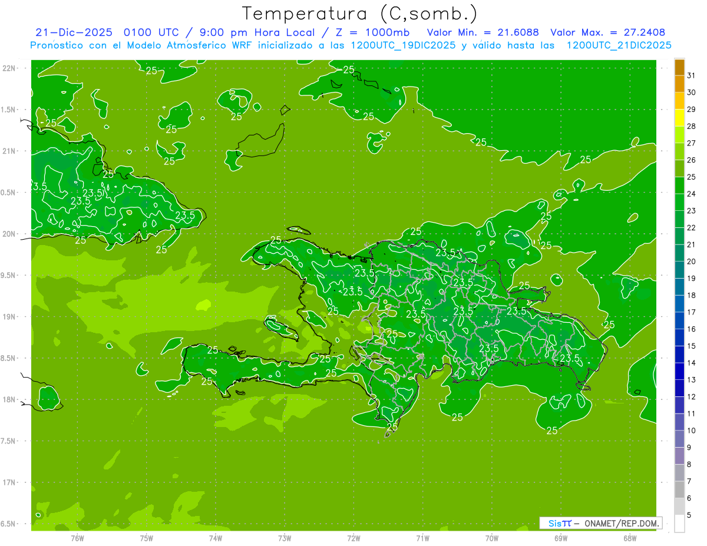Image resolution: width=707 pixels, height=546 pixels.
Task: Click the "19N" latitude axis label
Action: 9,317
